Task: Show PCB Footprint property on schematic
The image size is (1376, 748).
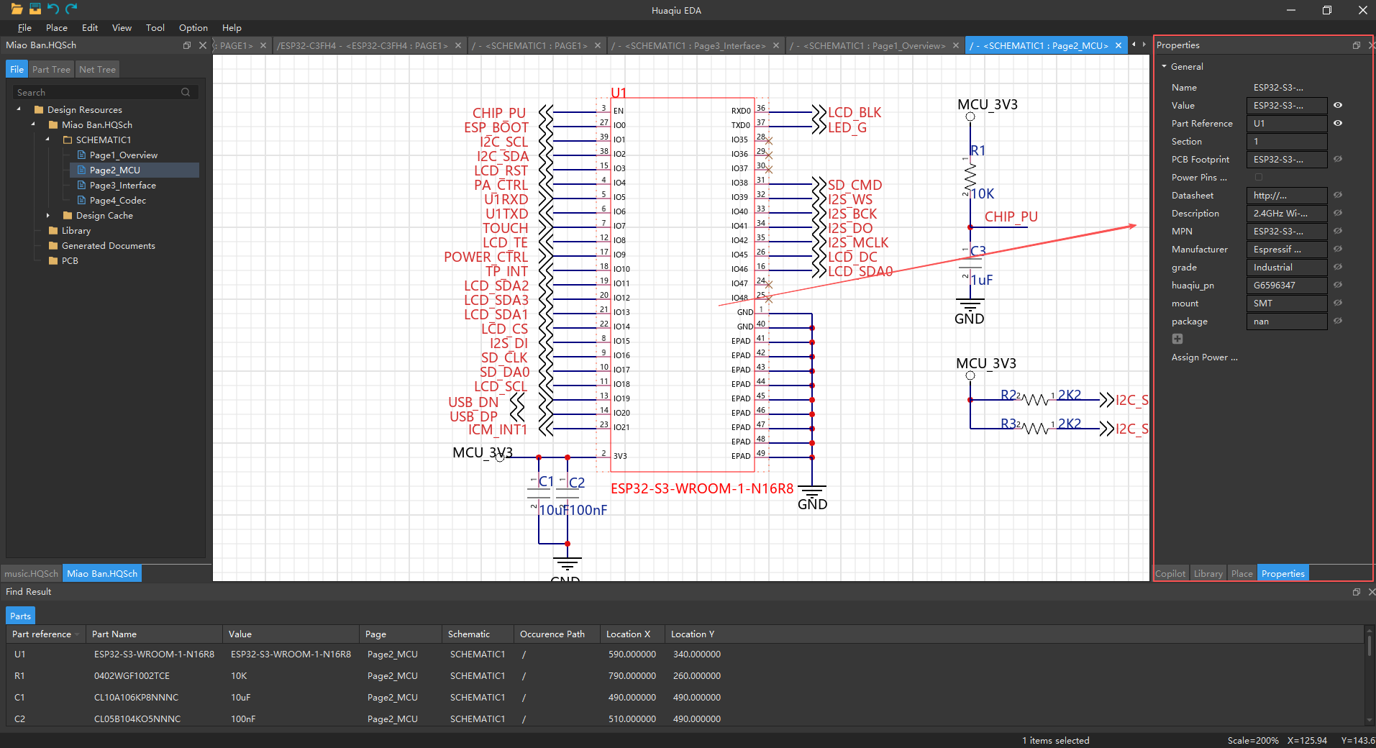Action: pyautogui.click(x=1338, y=159)
